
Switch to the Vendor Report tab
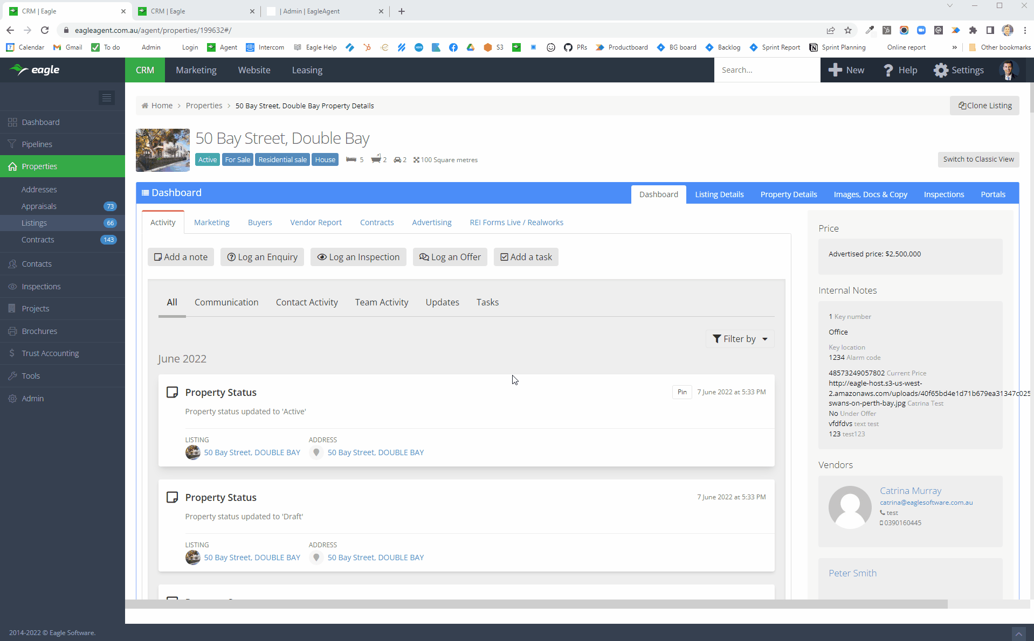coord(316,222)
